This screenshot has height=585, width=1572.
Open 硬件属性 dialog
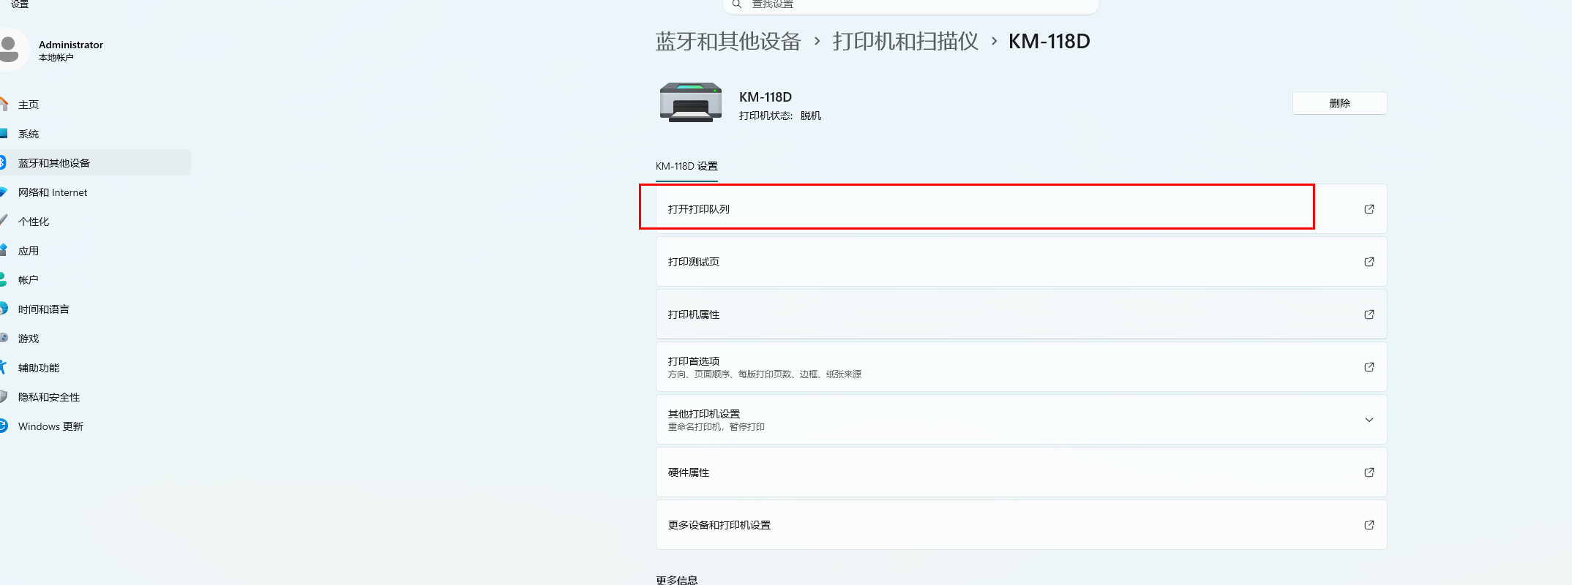pos(1021,472)
